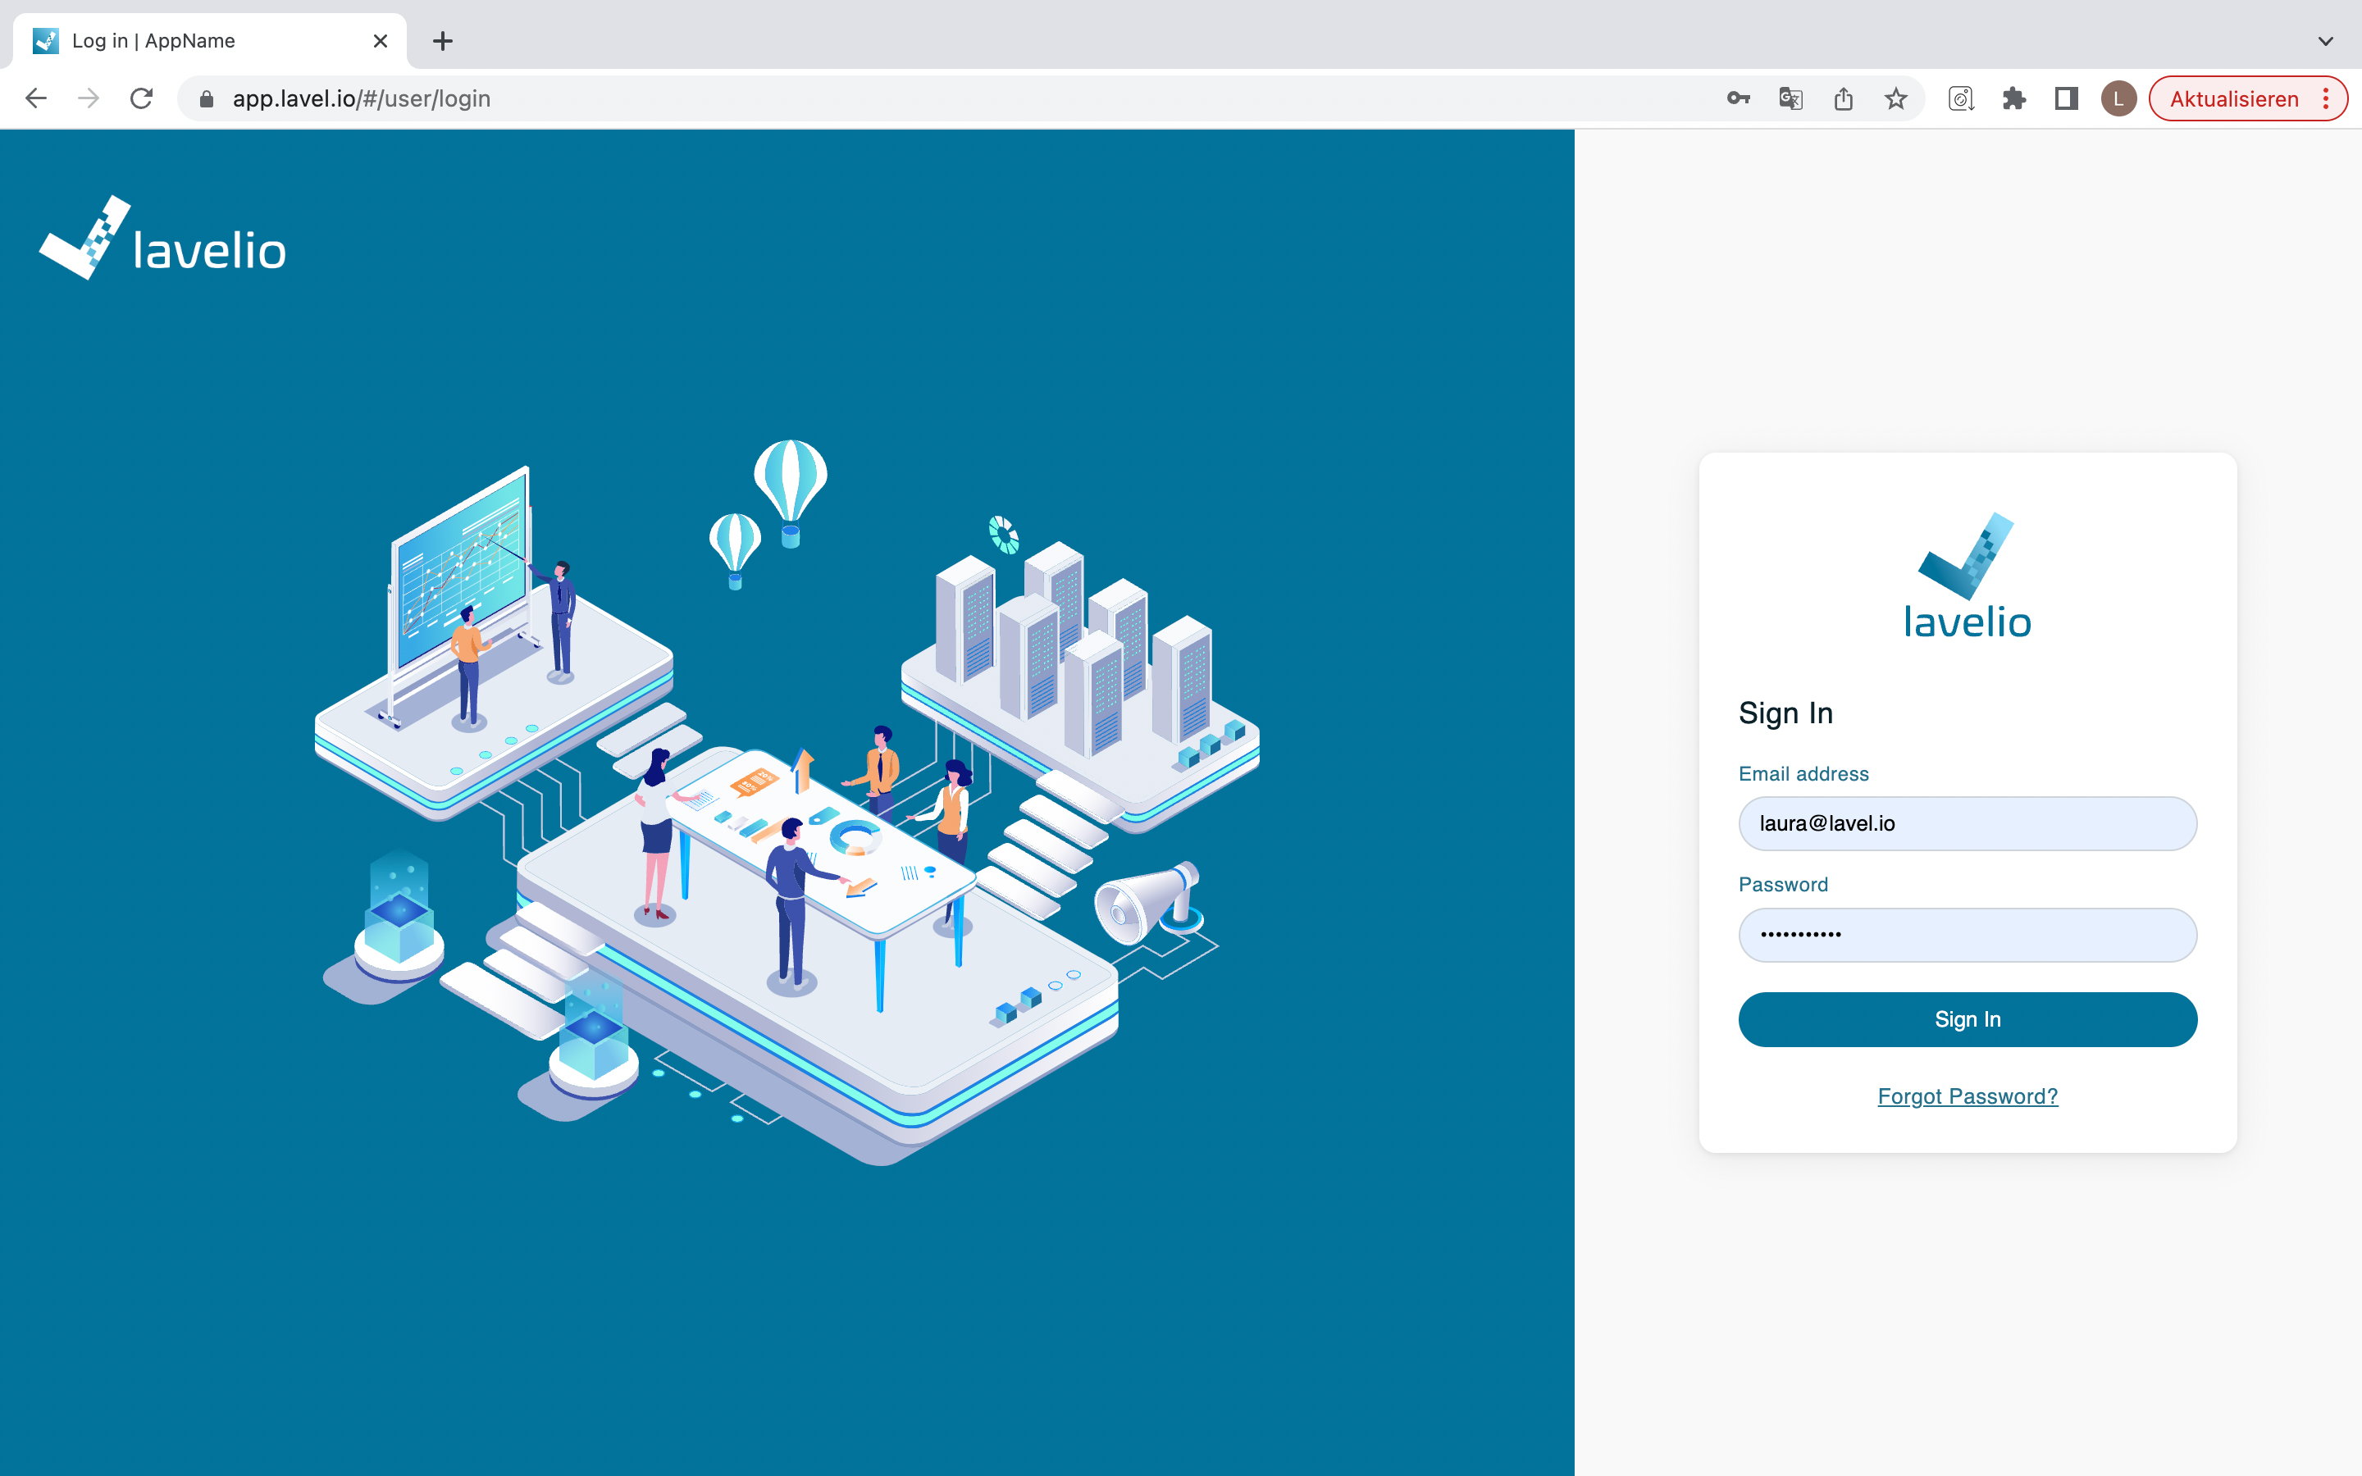The width and height of the screenshot is (2362, 1476).
Task: Bookmark this page with star icon
Action: click(1895, 98)
